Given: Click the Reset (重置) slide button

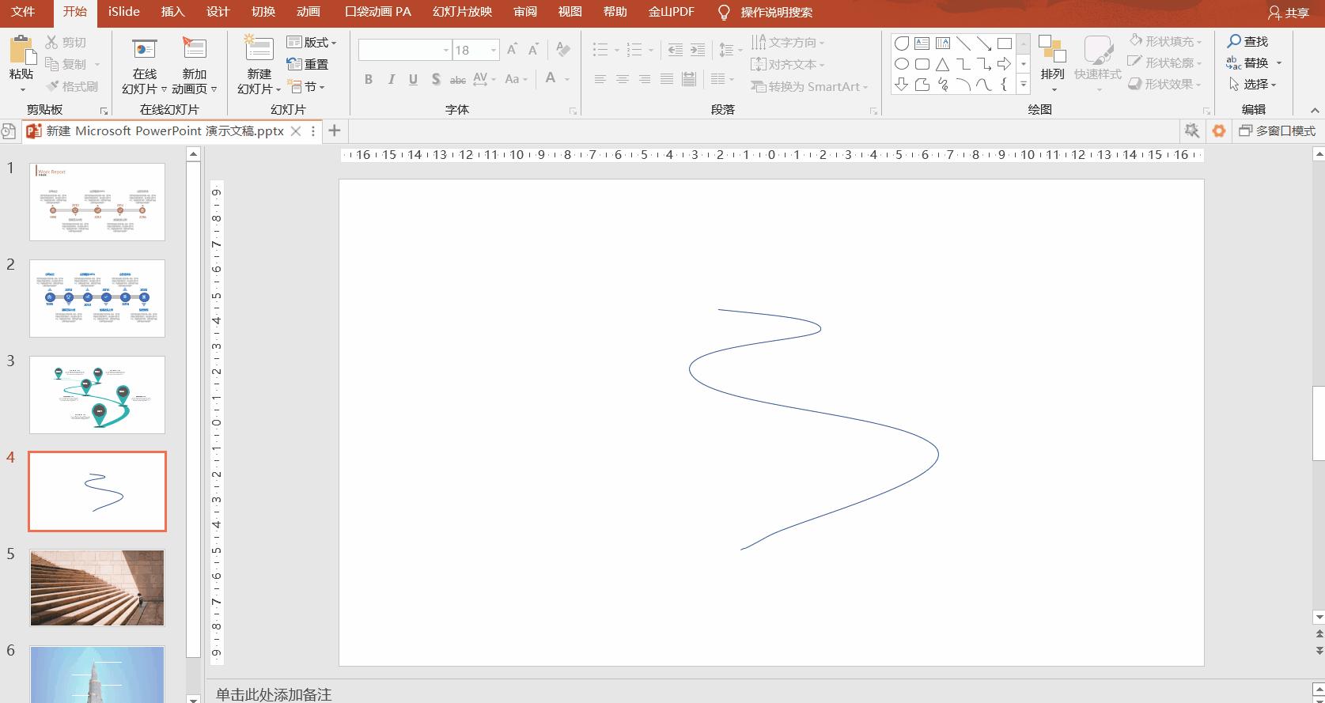Looking at the screenshot, I should click(x=309, y=64).
